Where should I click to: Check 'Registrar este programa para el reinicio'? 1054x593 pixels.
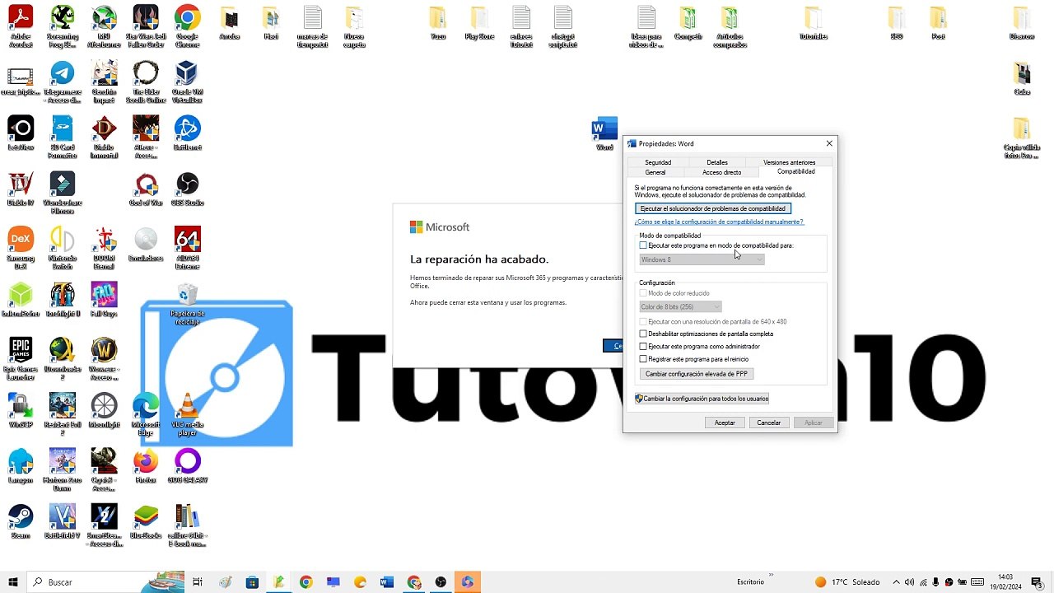[x=643, y=359]
